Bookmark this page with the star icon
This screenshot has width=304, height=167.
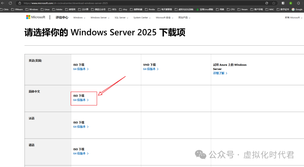pyautogui.click(x=274, y=3)
